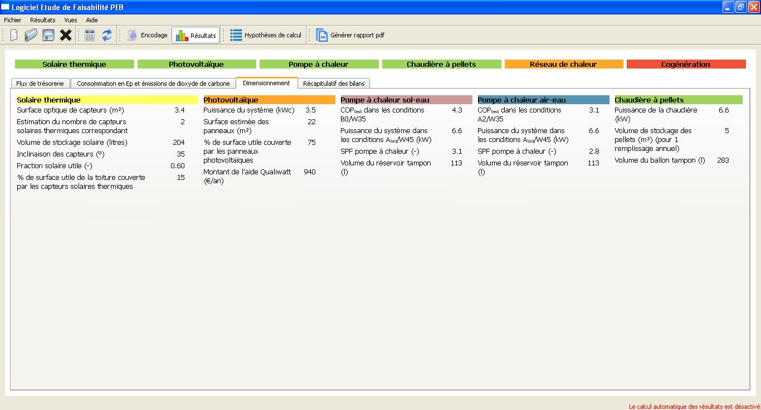Click Volume de stockage des pellets label

point(653,140)
